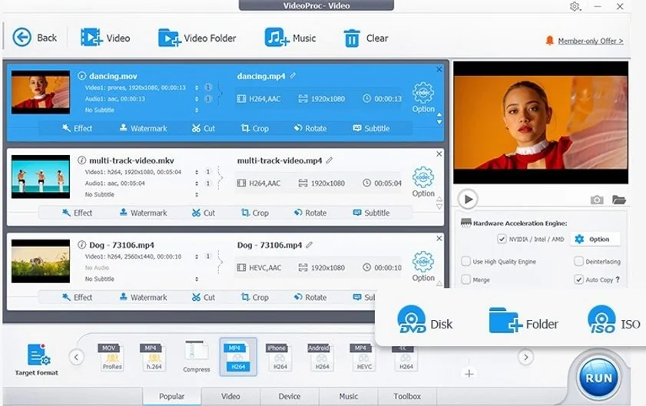646x406 pixels.
Task: Open Effect for dancing.mov
Action: pyautogui.click(x=78, y=128)
